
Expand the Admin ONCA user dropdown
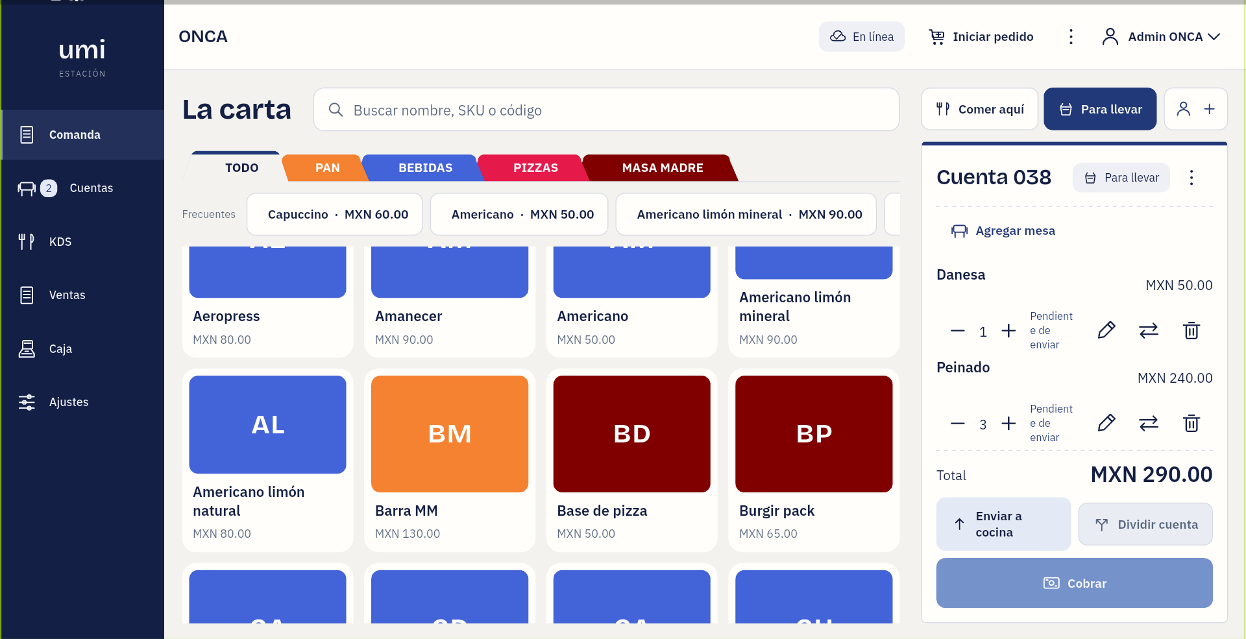[1161, 37]
